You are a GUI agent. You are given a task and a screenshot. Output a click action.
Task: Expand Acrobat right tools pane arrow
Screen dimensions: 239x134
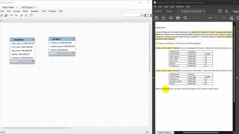click(237, 78)
